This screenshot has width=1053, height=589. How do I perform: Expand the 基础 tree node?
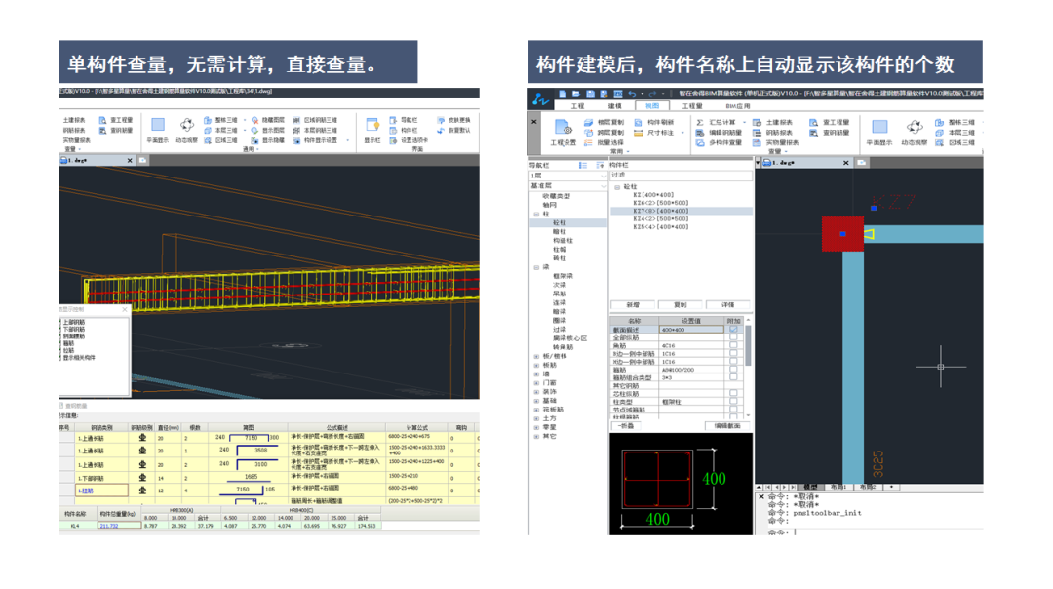[x=536, y=401]
